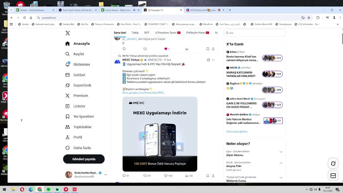
Task: View analytics of the top post
Action: 187,49
